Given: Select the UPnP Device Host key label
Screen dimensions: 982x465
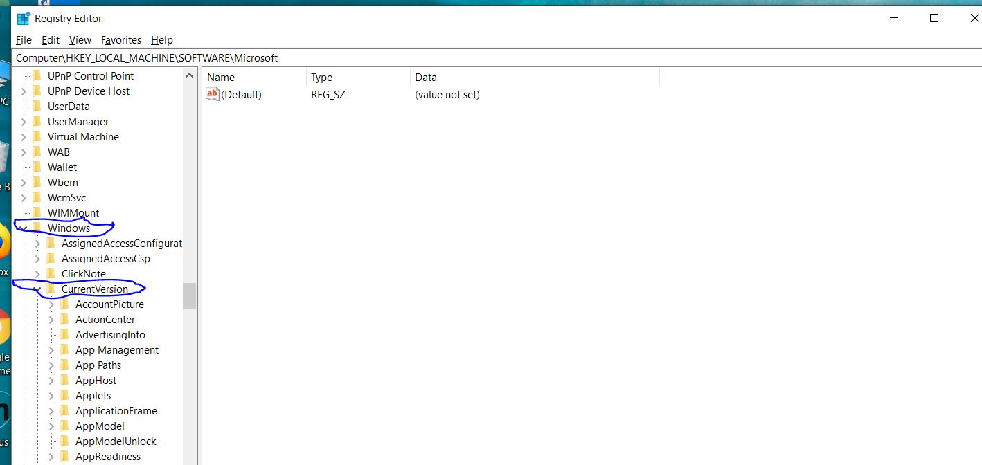Looking at the screenshot, I should pyautogui.click(x=89, y=91).
